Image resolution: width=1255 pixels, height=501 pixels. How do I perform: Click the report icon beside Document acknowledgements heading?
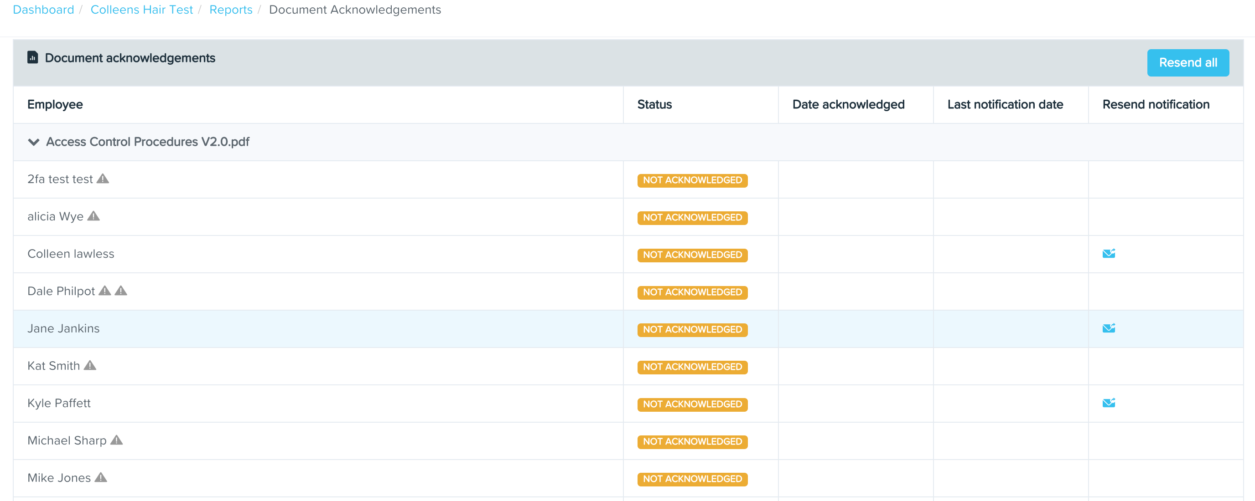point(33,57)
